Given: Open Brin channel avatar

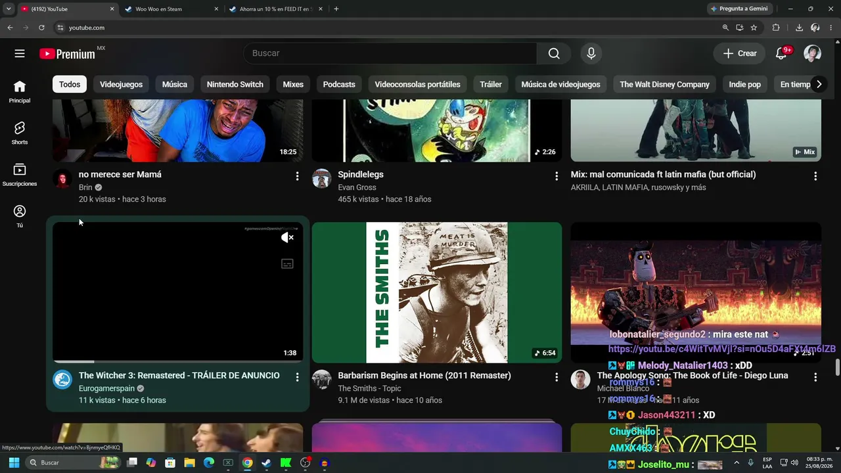Looking at the screenshot, I should pyautogui.click(x=62, y=179).
